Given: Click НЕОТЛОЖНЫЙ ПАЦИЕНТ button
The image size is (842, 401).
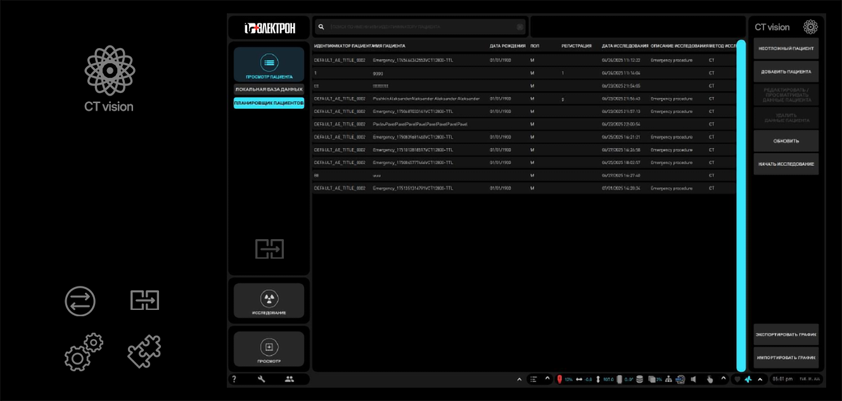Looking at the screenshot, I should pyautogui.click(x=786, y=49).
